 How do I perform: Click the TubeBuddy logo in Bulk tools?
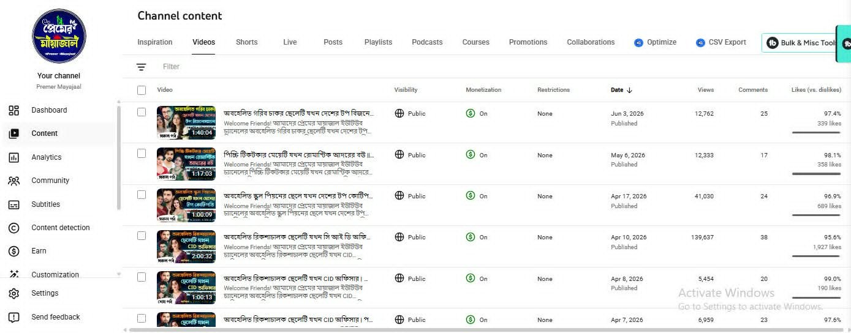point(773,43)
